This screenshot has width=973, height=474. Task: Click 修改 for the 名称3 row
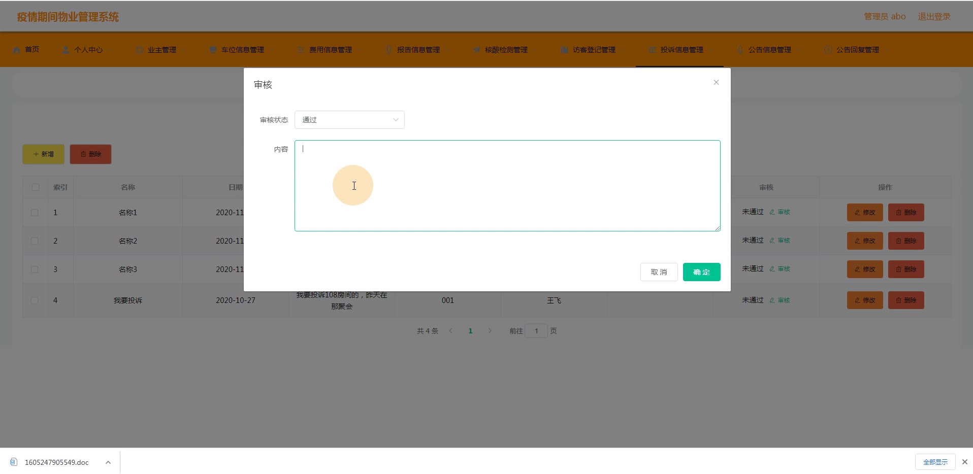tap(865, 269)
